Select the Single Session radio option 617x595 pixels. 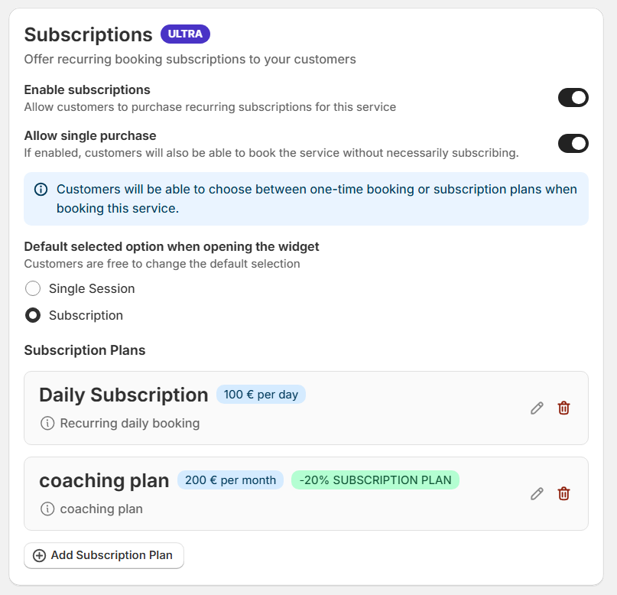pyautogui.click(x=33, y=288)
